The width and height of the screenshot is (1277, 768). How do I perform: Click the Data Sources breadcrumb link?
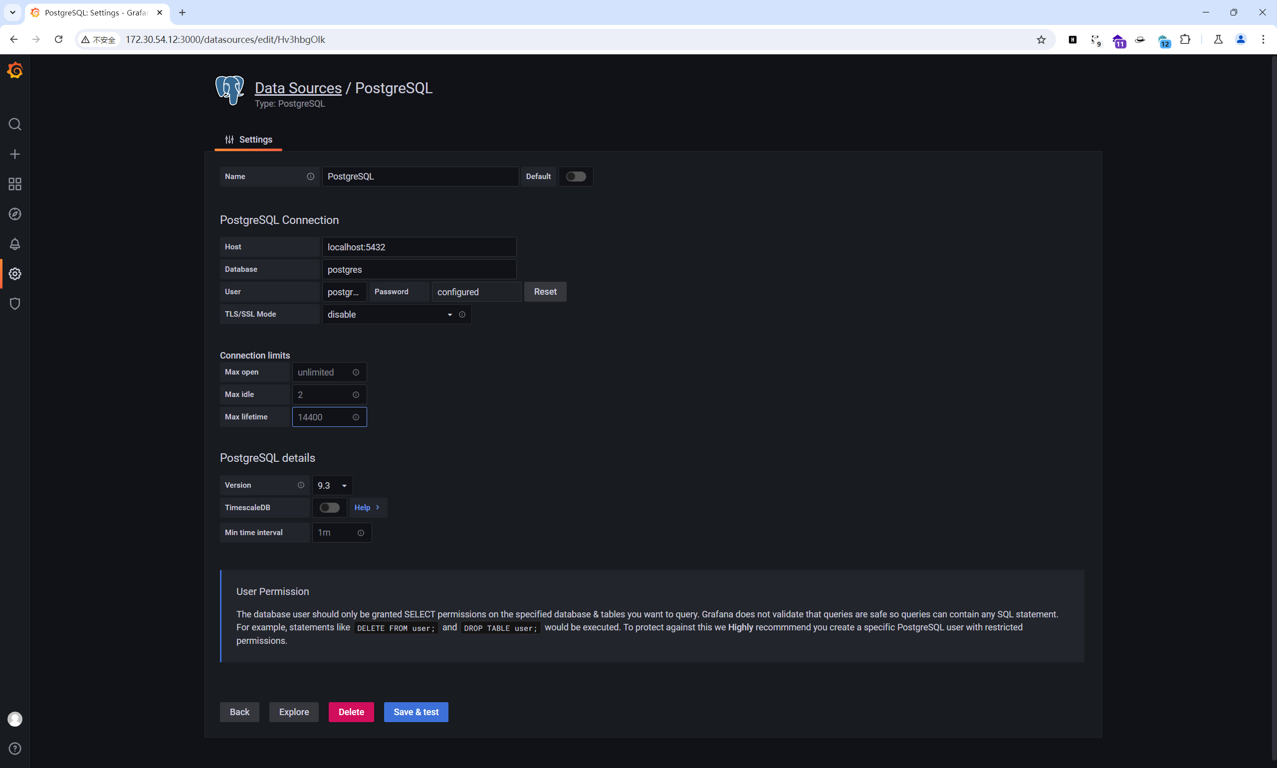[x=298, y=88]
